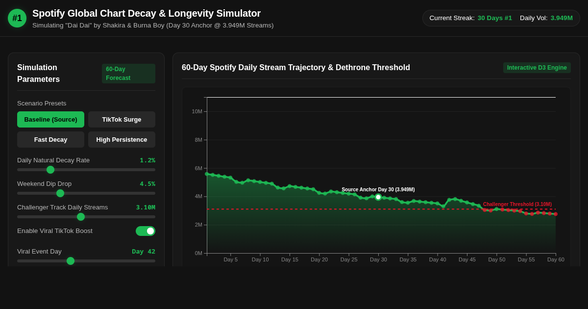
Task: Click the Source Anchor Day 30 (3.949M) label
Action: [x=378, y=190]
